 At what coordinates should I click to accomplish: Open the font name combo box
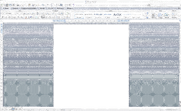(8, 14)
